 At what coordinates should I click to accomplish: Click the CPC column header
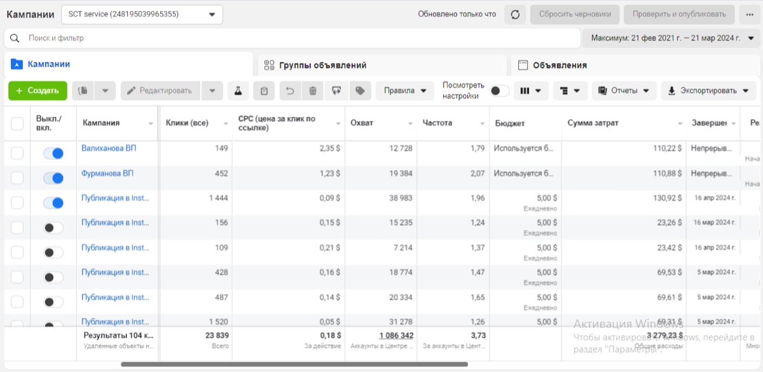coord(277,123)
